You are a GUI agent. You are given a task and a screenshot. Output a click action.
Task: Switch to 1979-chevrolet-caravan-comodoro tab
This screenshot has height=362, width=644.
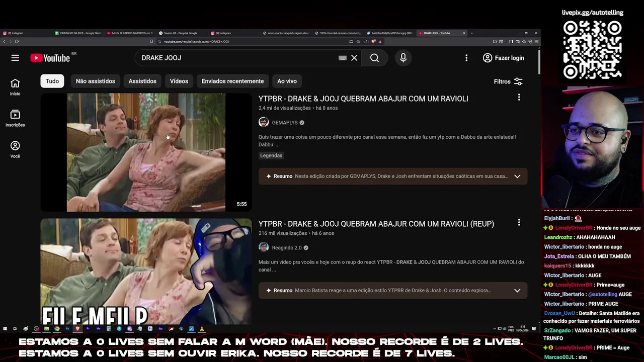[x=337, y=33]
